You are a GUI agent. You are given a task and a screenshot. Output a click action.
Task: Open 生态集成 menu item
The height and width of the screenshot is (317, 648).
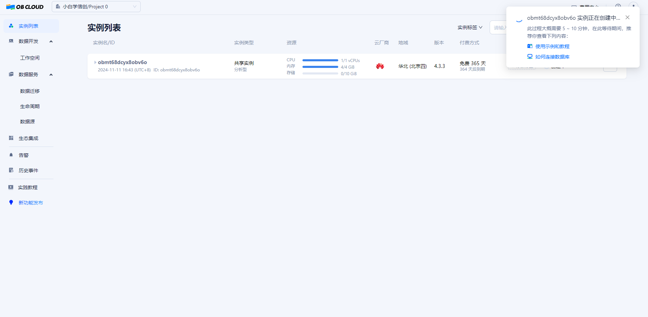(28, 138)
